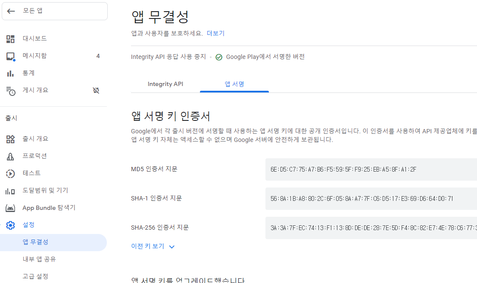This screenshot has width=477, height=283.
Task: Click the 테스트 play-circle icon
Action: coord(10,173)
